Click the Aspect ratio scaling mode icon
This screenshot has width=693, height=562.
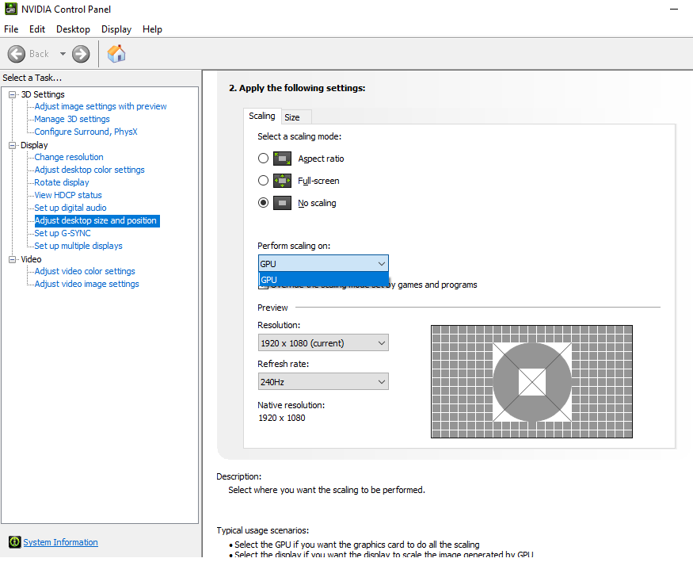[x=282, y=159]
